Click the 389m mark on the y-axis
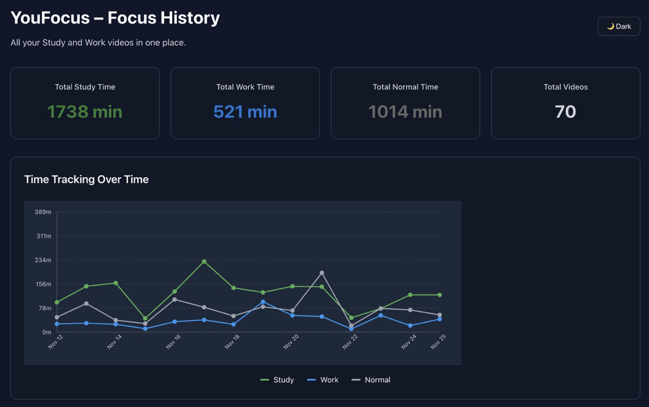Viewport: 649px width, 407px height. click(x=43, y=211)
